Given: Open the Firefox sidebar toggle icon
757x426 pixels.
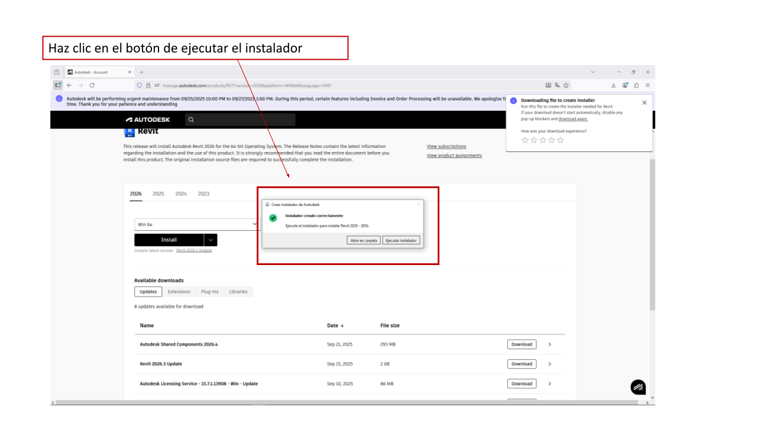Looking at the screenshot, I should pyautogui.click(x=58, y=85).
